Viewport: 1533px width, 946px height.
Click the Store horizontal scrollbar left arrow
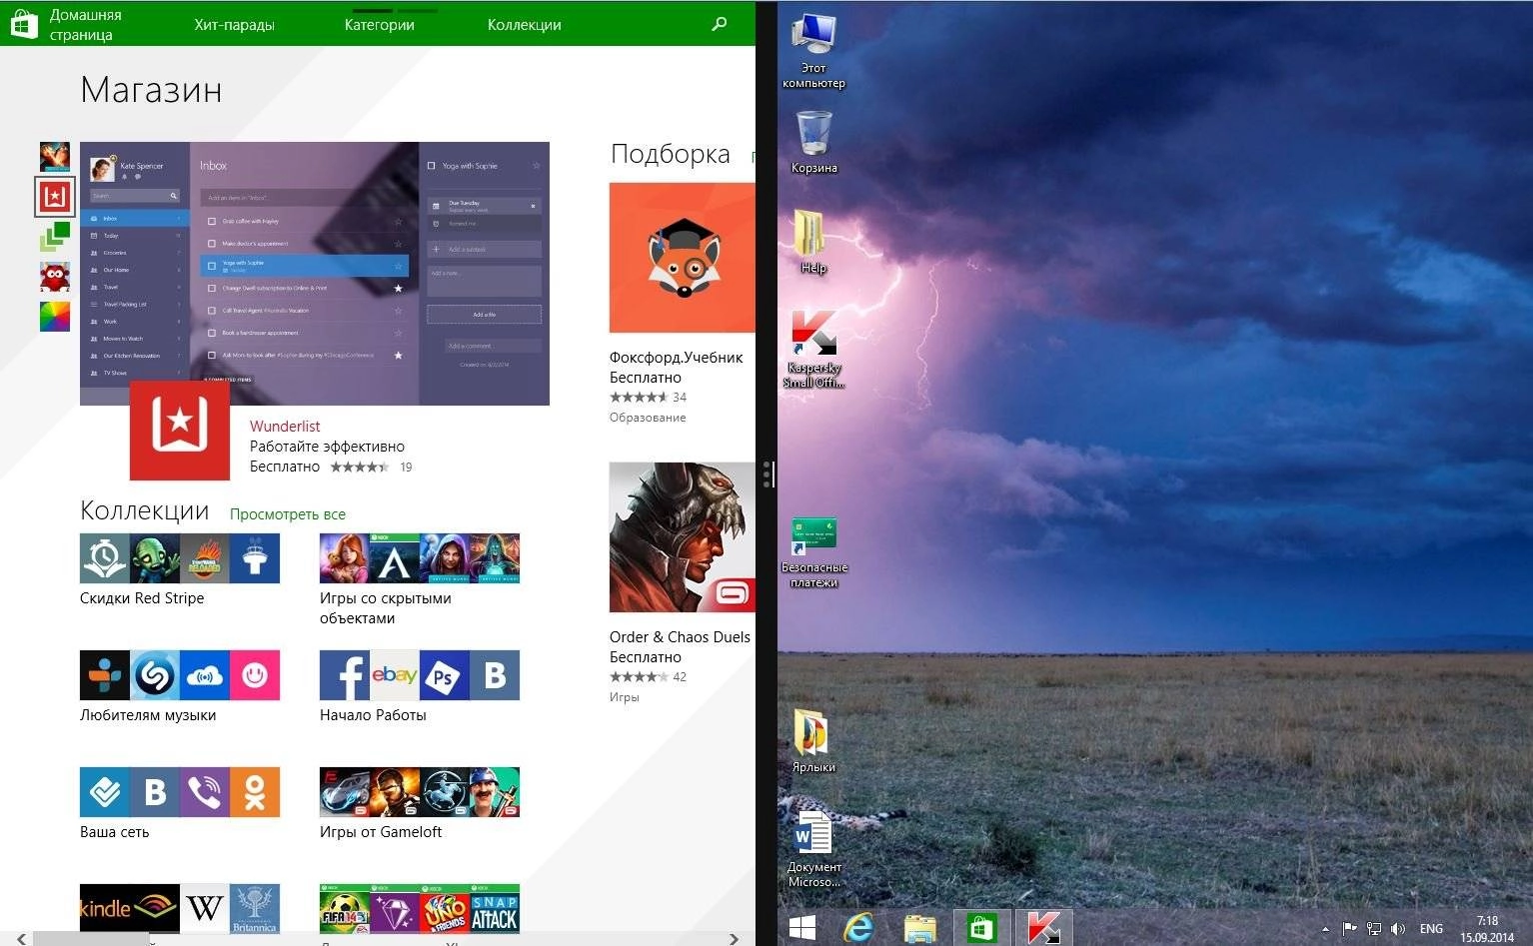pos(22,939)
